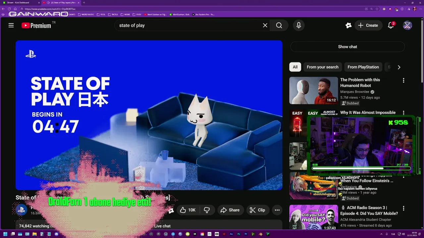This screenshot has height=238, width=424.
Task: Open options for ACM Radio Season 3 video
Action: [x=403, y=208]
